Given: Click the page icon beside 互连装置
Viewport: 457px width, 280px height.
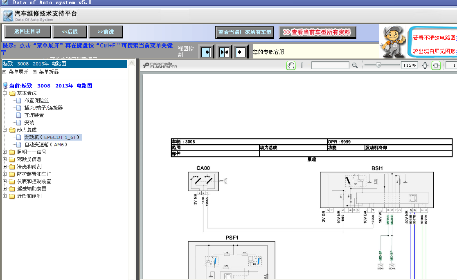Looking at the screenshot, I should (x=19, y=115).
